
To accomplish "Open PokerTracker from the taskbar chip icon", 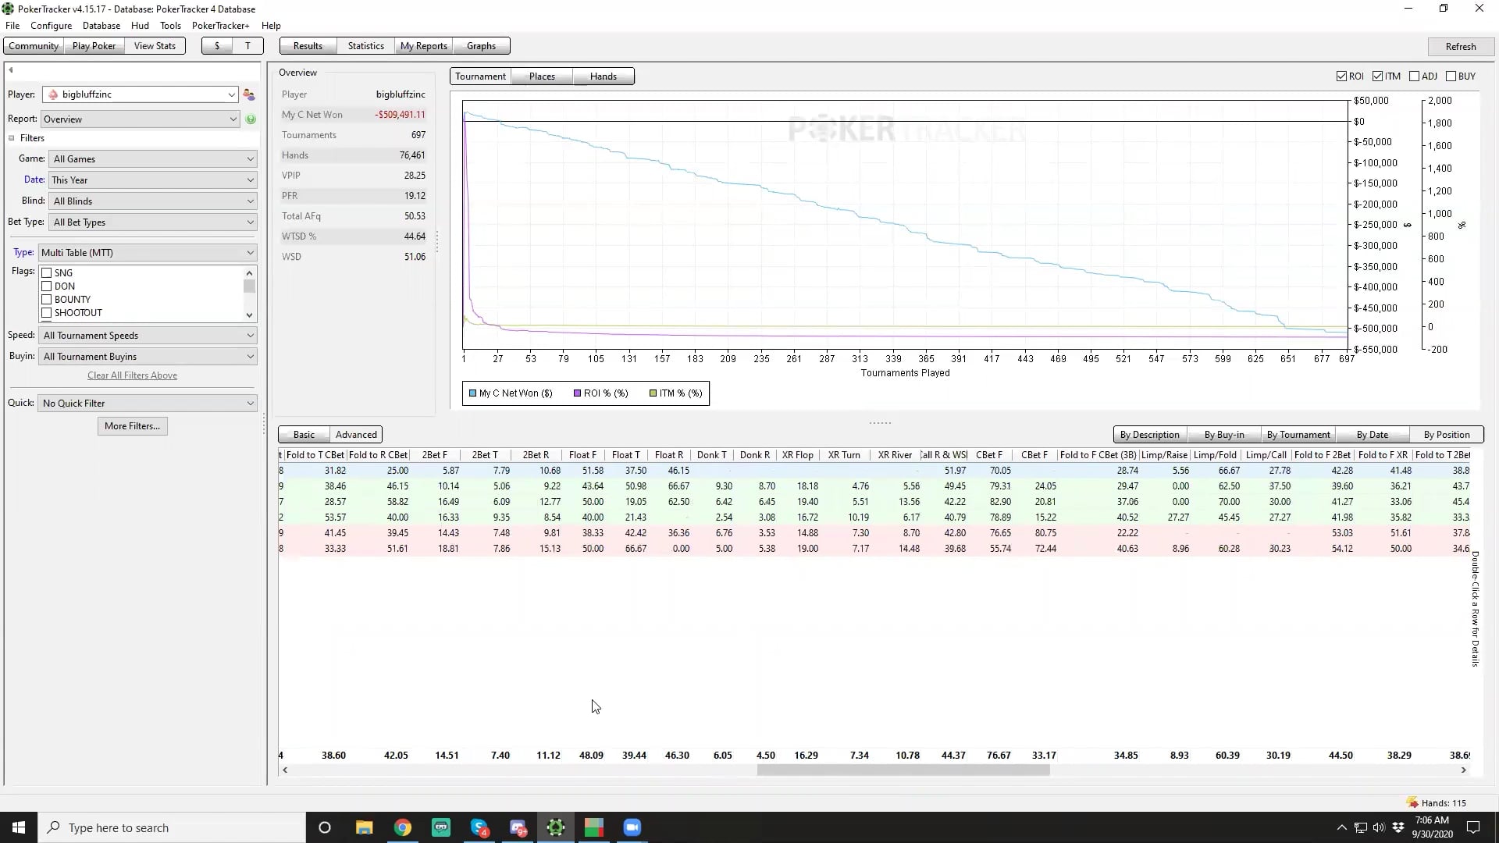I will pos(555,827).
